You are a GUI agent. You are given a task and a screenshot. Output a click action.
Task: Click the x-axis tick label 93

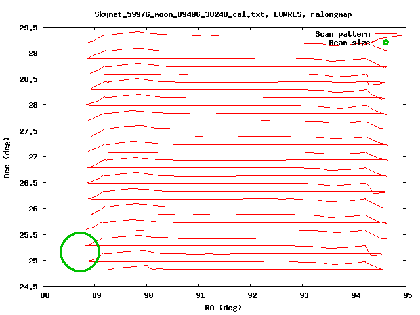[304, 295]
